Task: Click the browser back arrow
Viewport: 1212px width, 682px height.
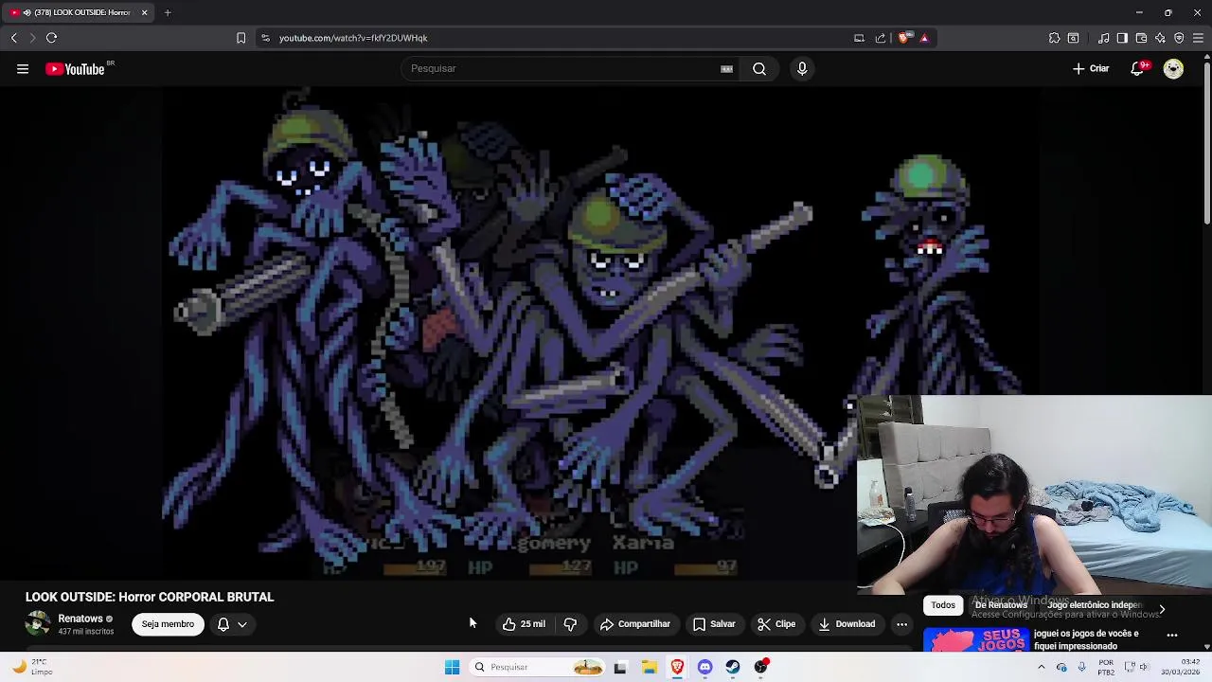Action: tap(13, 38)
